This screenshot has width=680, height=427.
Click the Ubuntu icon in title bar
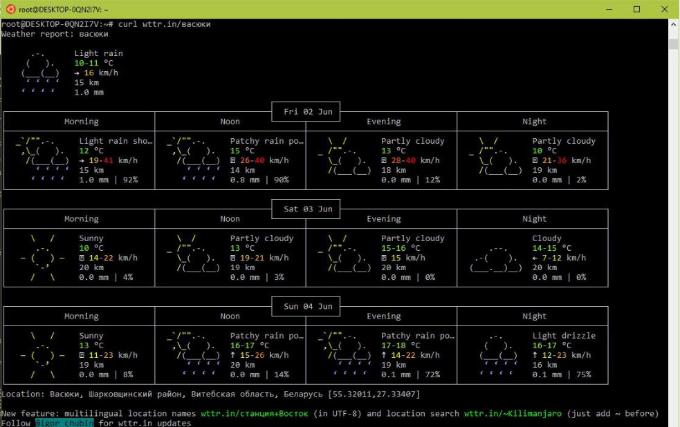coord(10,9)
